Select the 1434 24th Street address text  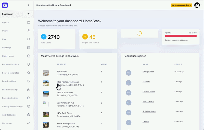[69, 115]
